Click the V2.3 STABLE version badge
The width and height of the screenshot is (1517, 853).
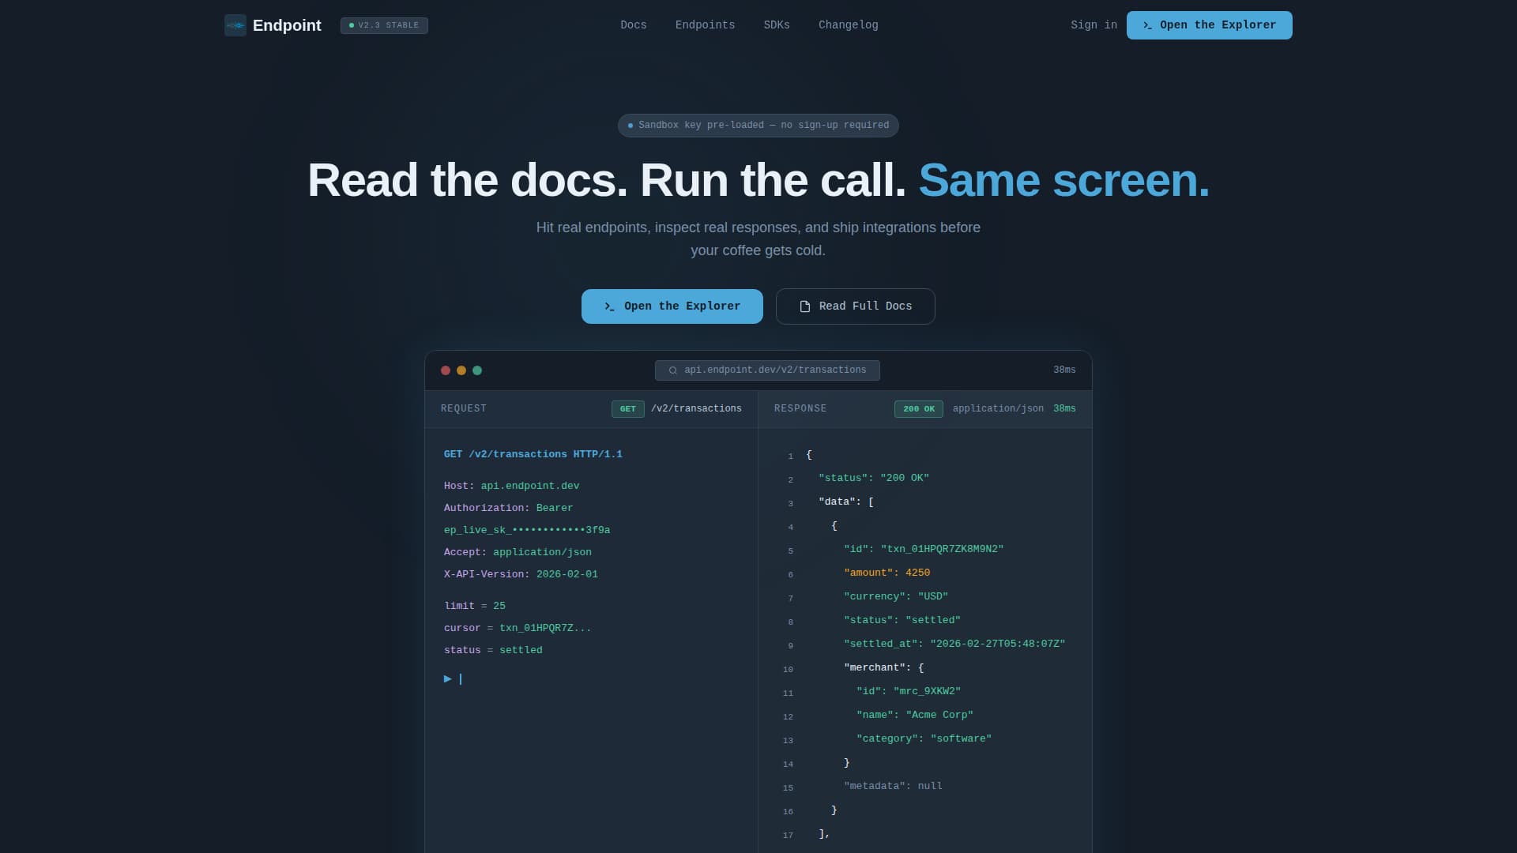tap(384, 25)
